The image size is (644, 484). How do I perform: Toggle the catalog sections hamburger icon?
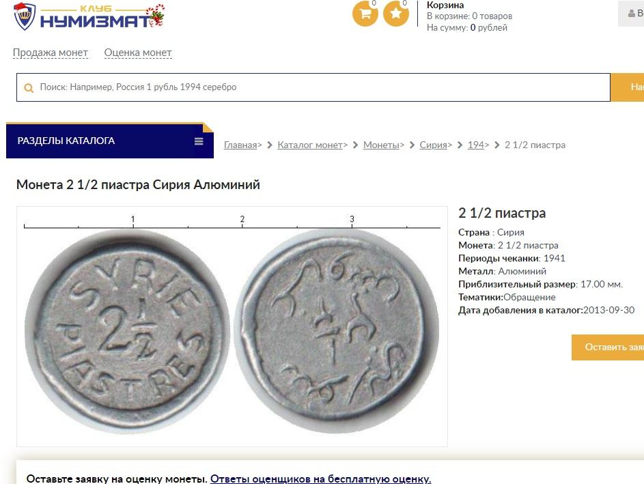(x=199, y=141)
